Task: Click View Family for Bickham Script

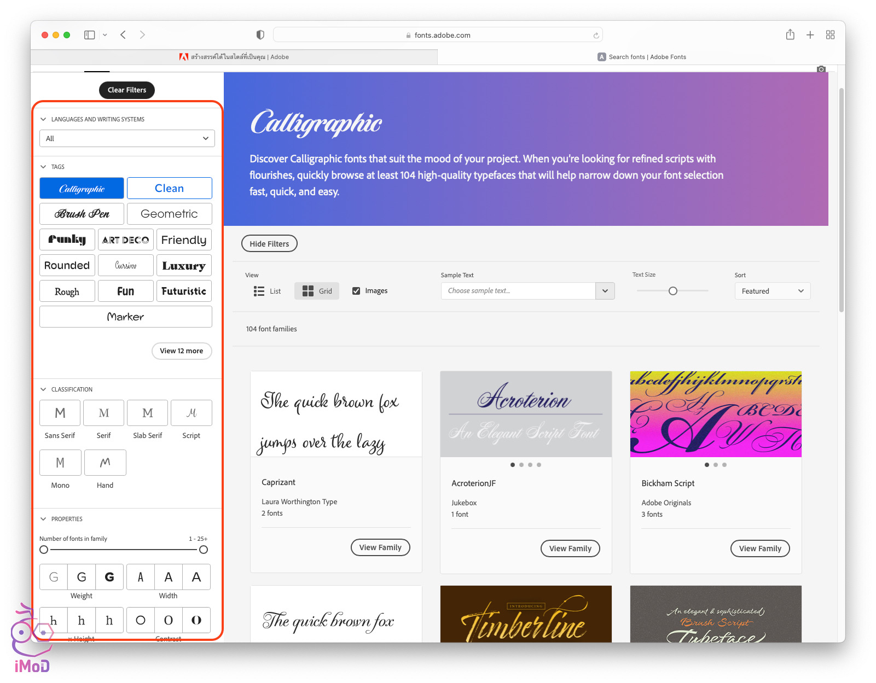Action: 759,548
